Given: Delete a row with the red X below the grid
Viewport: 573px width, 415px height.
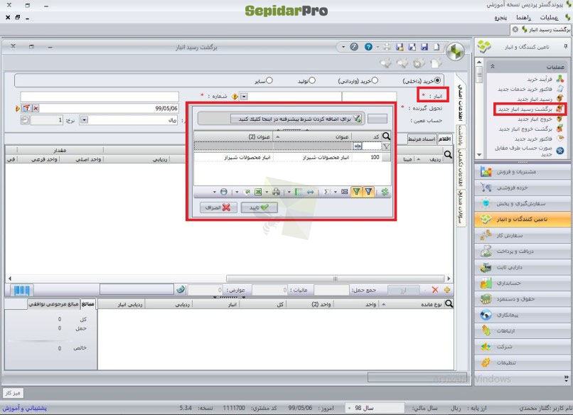Looking at the screenshot, I should click(x=435, y=290).
